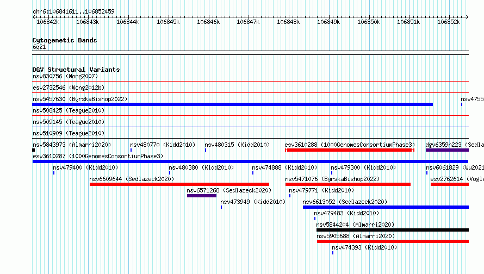Select the purple nsv6571268 (Sedlazeck2020) bar
Viewport: 484px width, 274px height.
tap(202, 196)
